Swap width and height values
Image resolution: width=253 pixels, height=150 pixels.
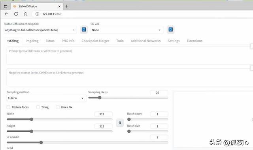(120, 123)
